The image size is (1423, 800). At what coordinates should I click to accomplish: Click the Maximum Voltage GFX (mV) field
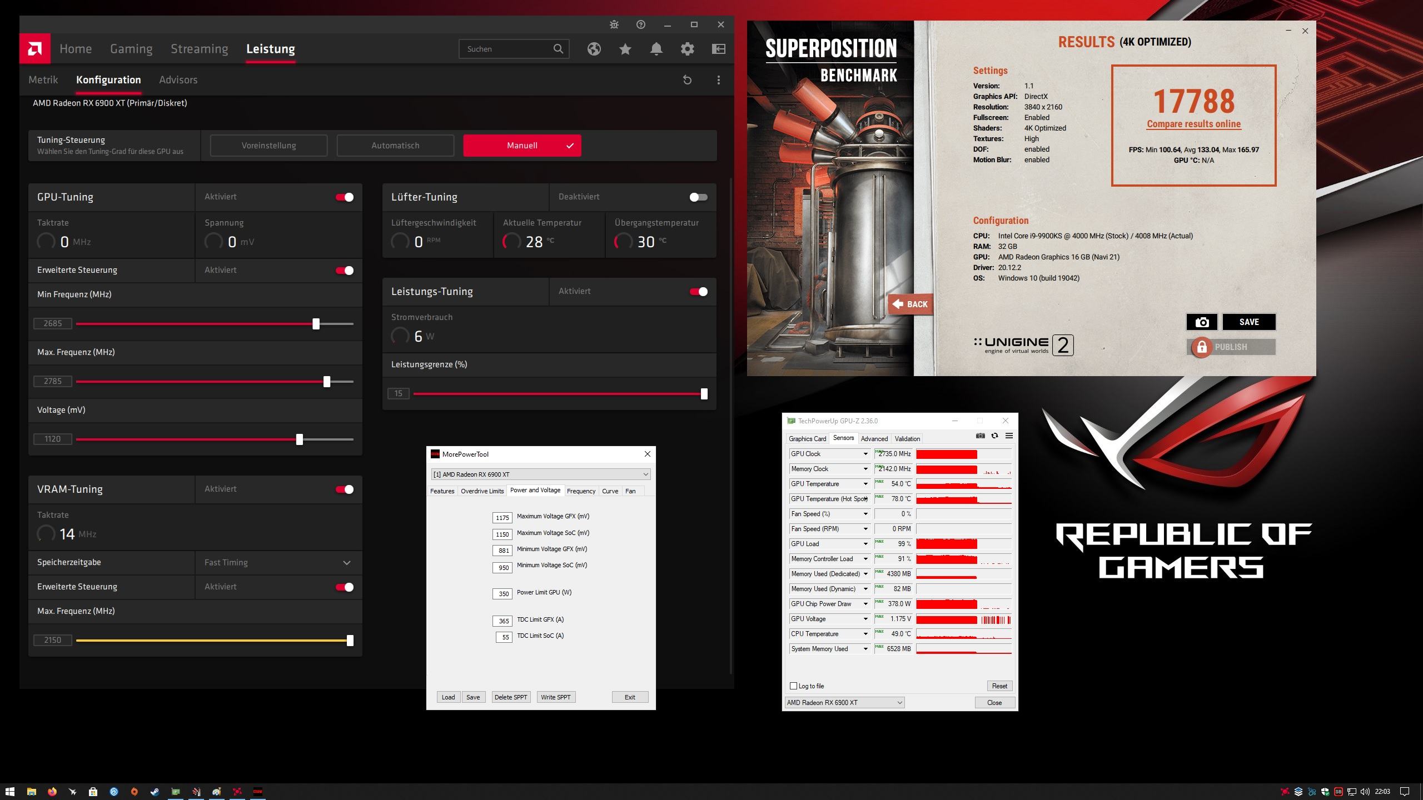point(502,518)
